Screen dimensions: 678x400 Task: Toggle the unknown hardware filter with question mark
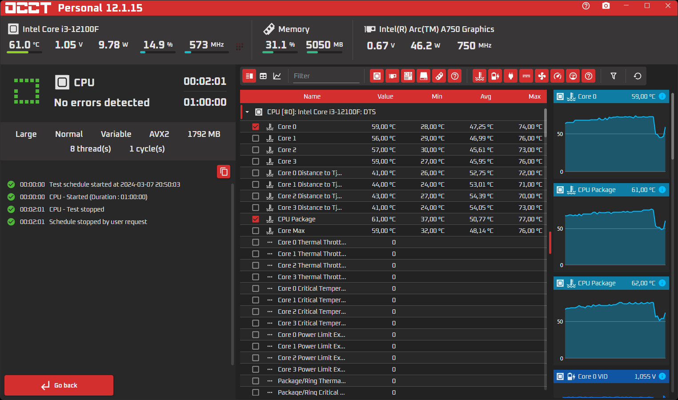(455, 76)
